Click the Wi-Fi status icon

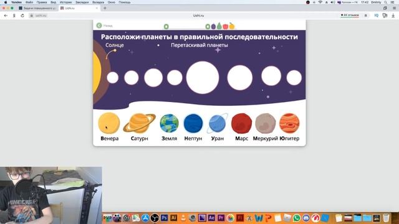click(x=320, y=2)
